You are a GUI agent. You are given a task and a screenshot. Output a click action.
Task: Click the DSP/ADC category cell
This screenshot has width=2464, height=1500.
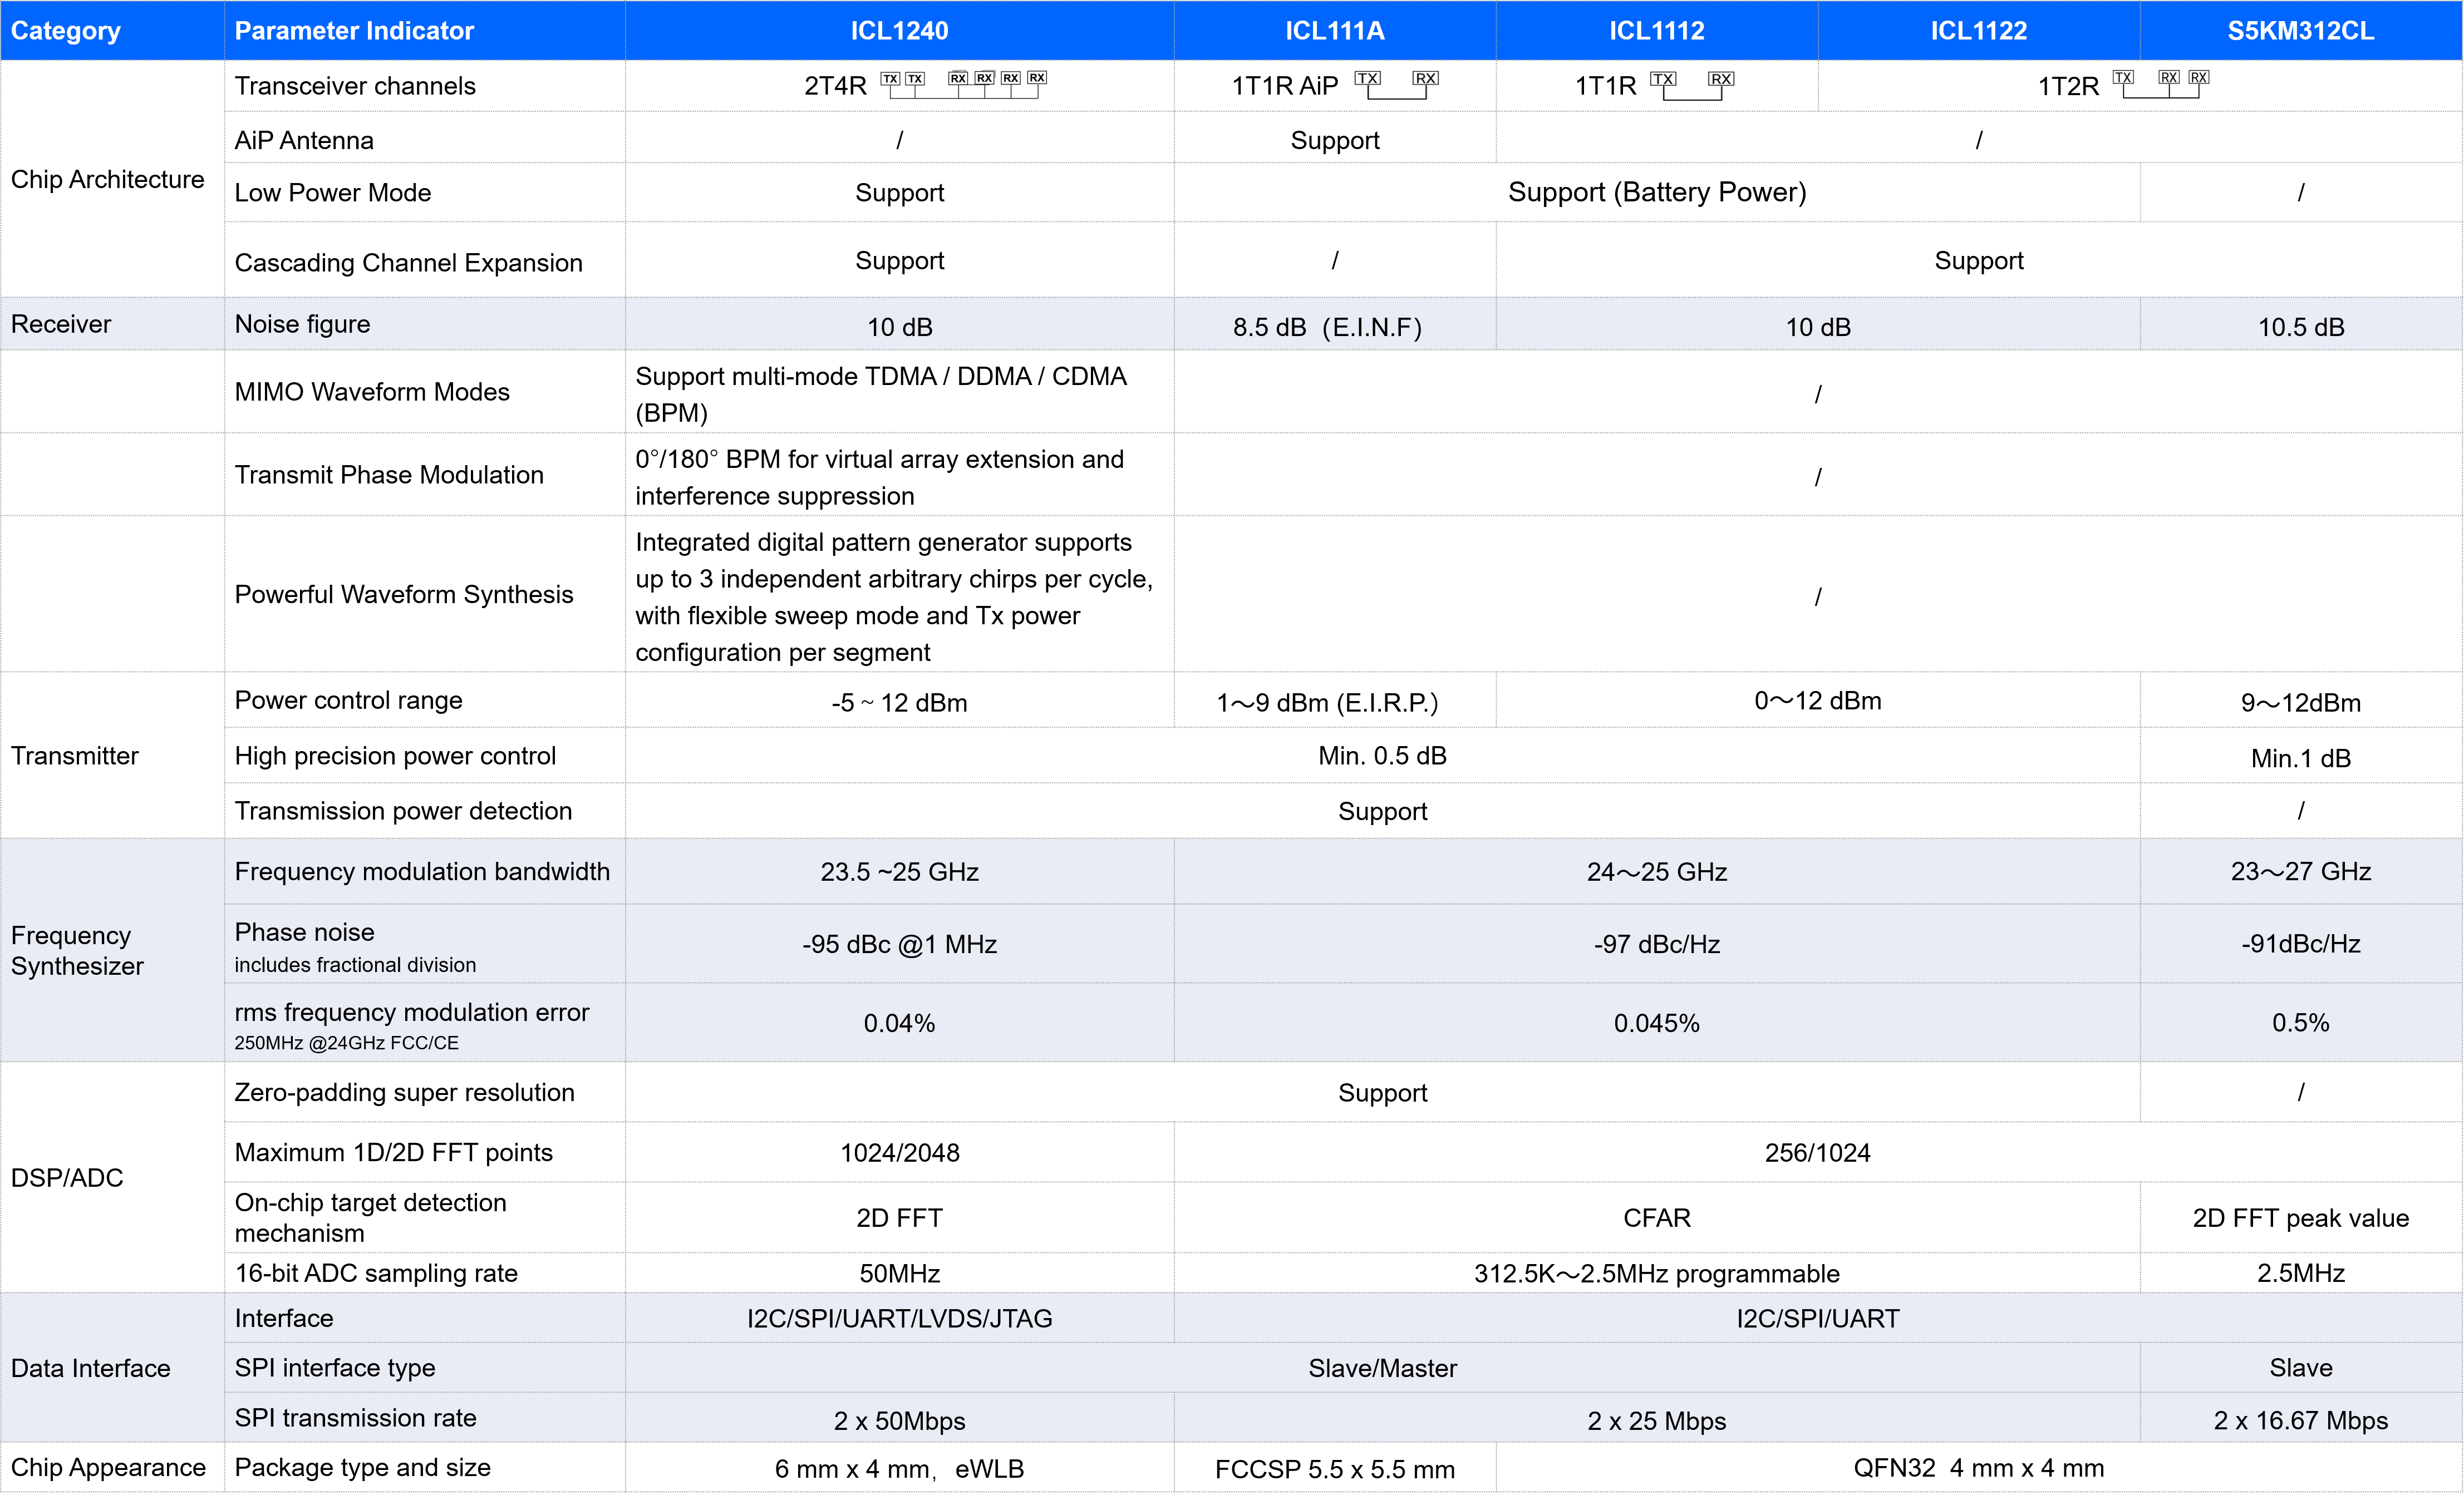point(112,1177)
